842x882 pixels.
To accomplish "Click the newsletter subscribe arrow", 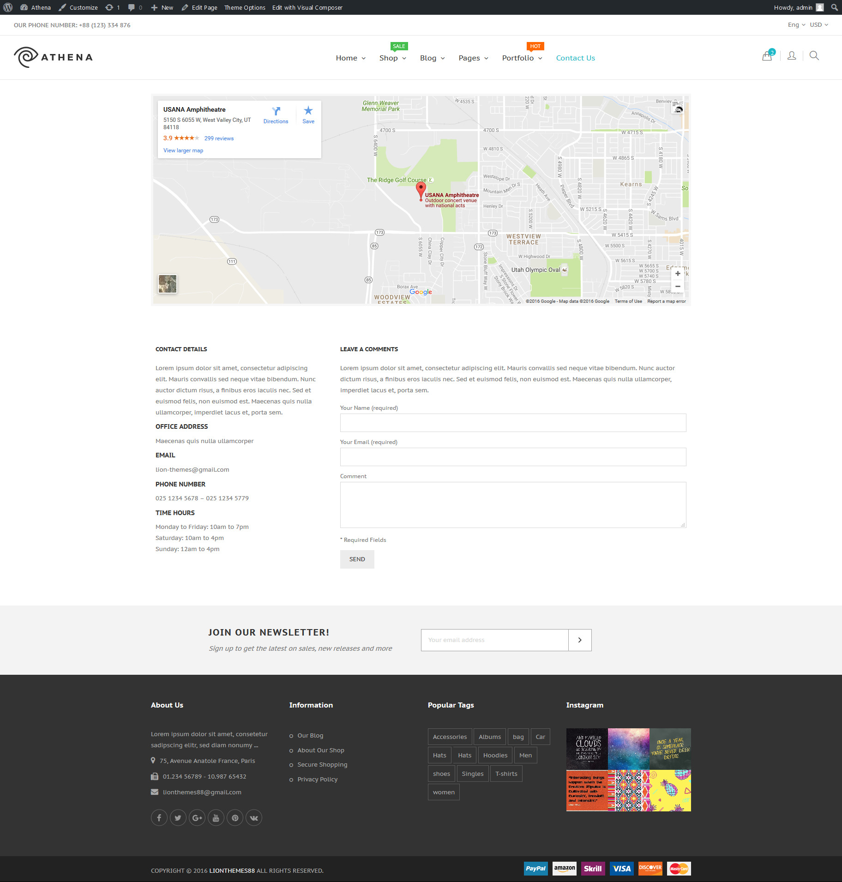I will [580, 640].
